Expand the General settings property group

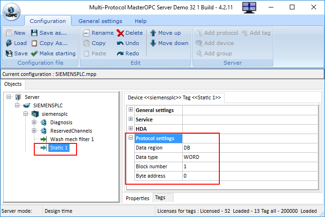tap(131, 109)
